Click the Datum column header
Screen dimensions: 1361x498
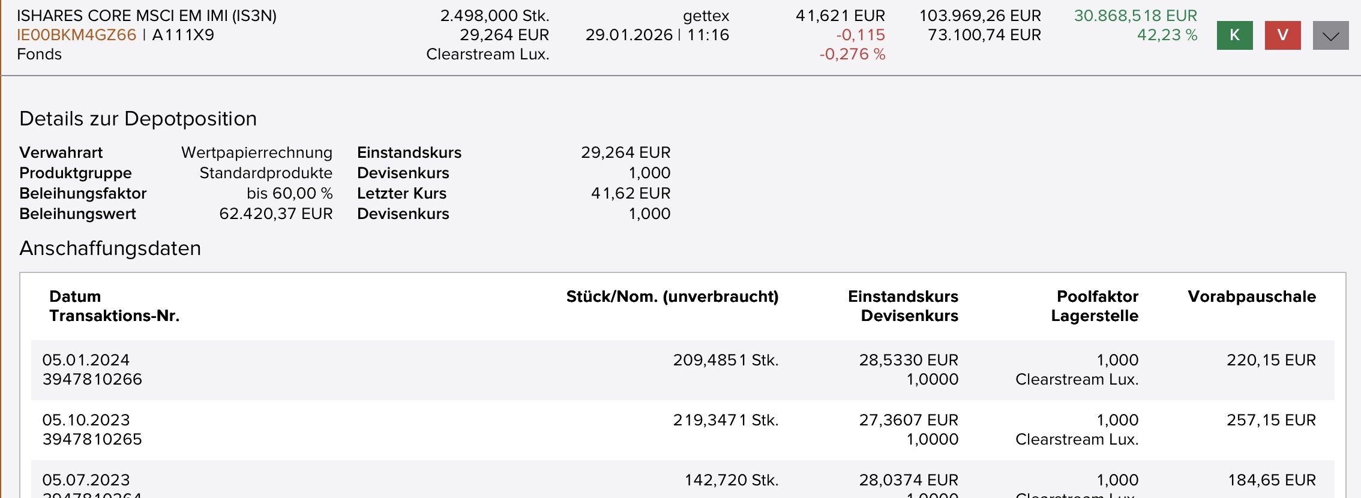coord(75,296)
